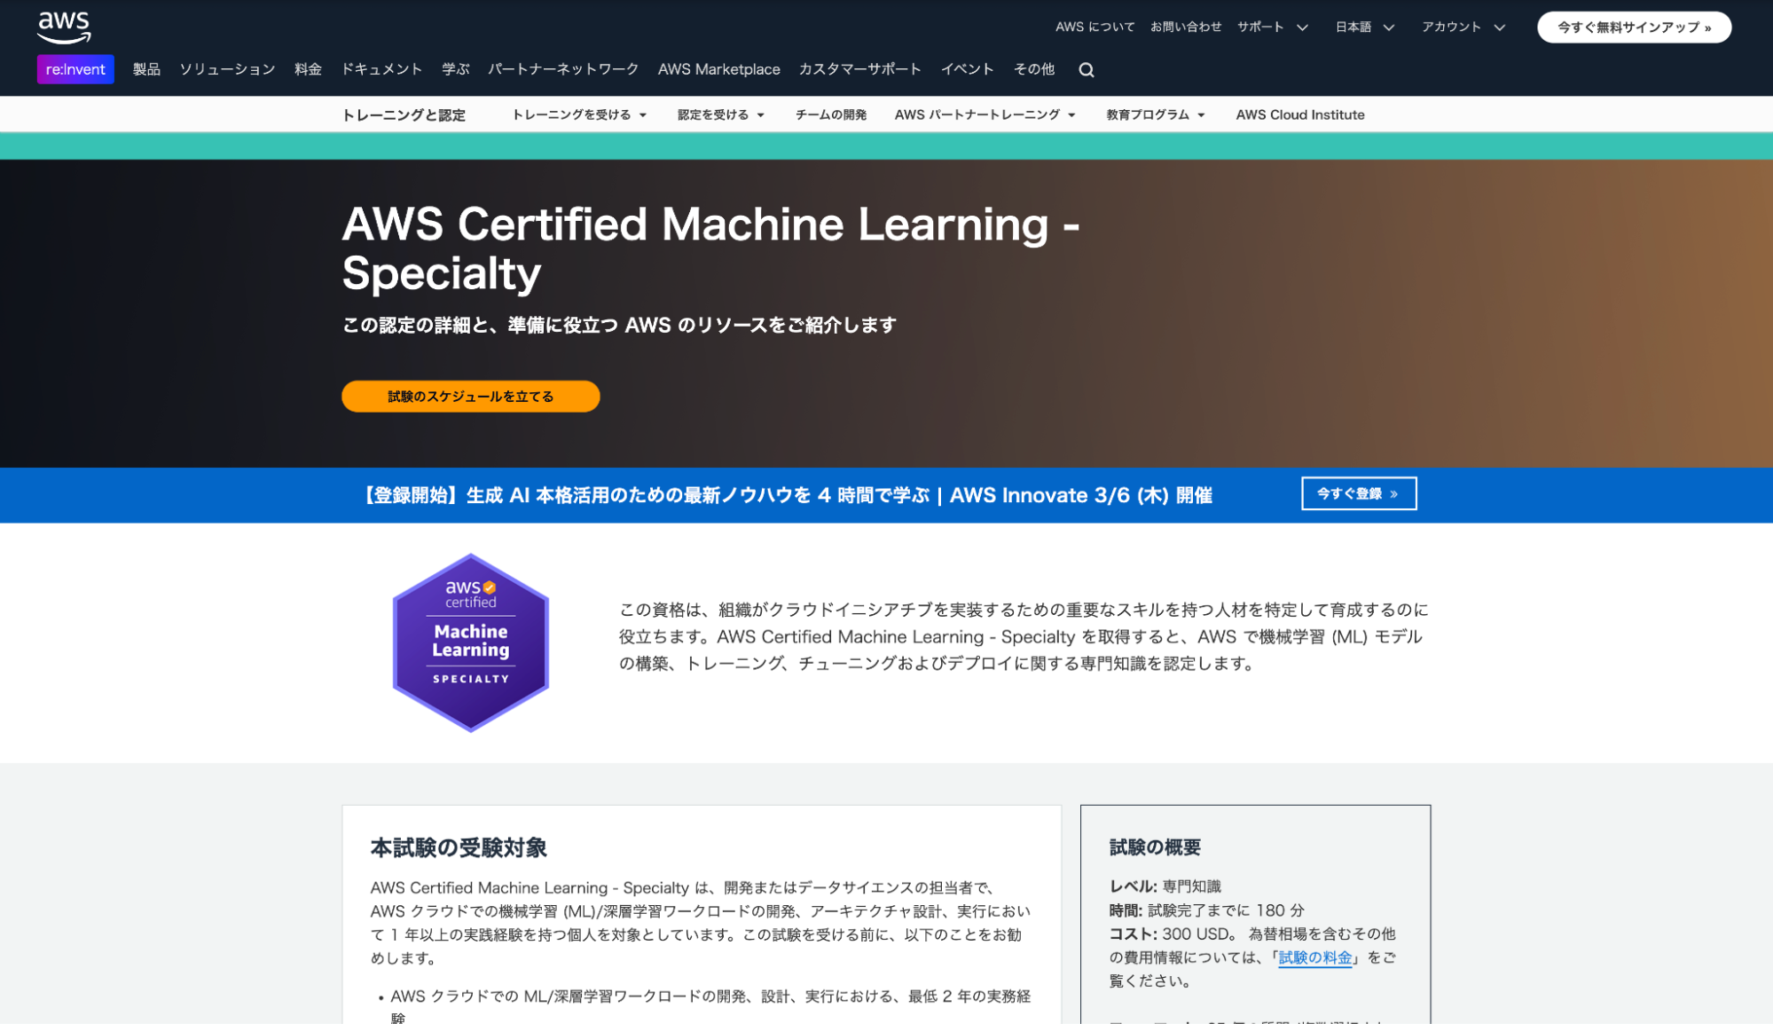
Task: Click 試験のスケジュールを立てる button
Action: [x=471, y=397]
